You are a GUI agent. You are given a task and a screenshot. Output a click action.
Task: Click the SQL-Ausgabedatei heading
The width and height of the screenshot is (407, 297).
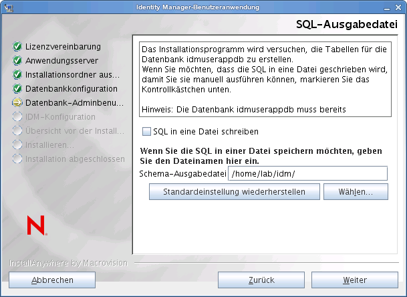pos(347,24)
